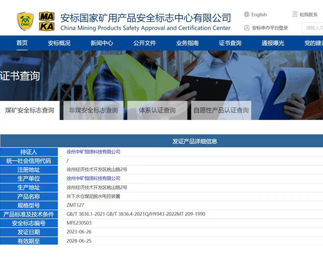The height and width of the screenshot is (258, 323).
Task: Switch to the 自愿性产品认证查询 tab
Action: click(x=221, y=110)
